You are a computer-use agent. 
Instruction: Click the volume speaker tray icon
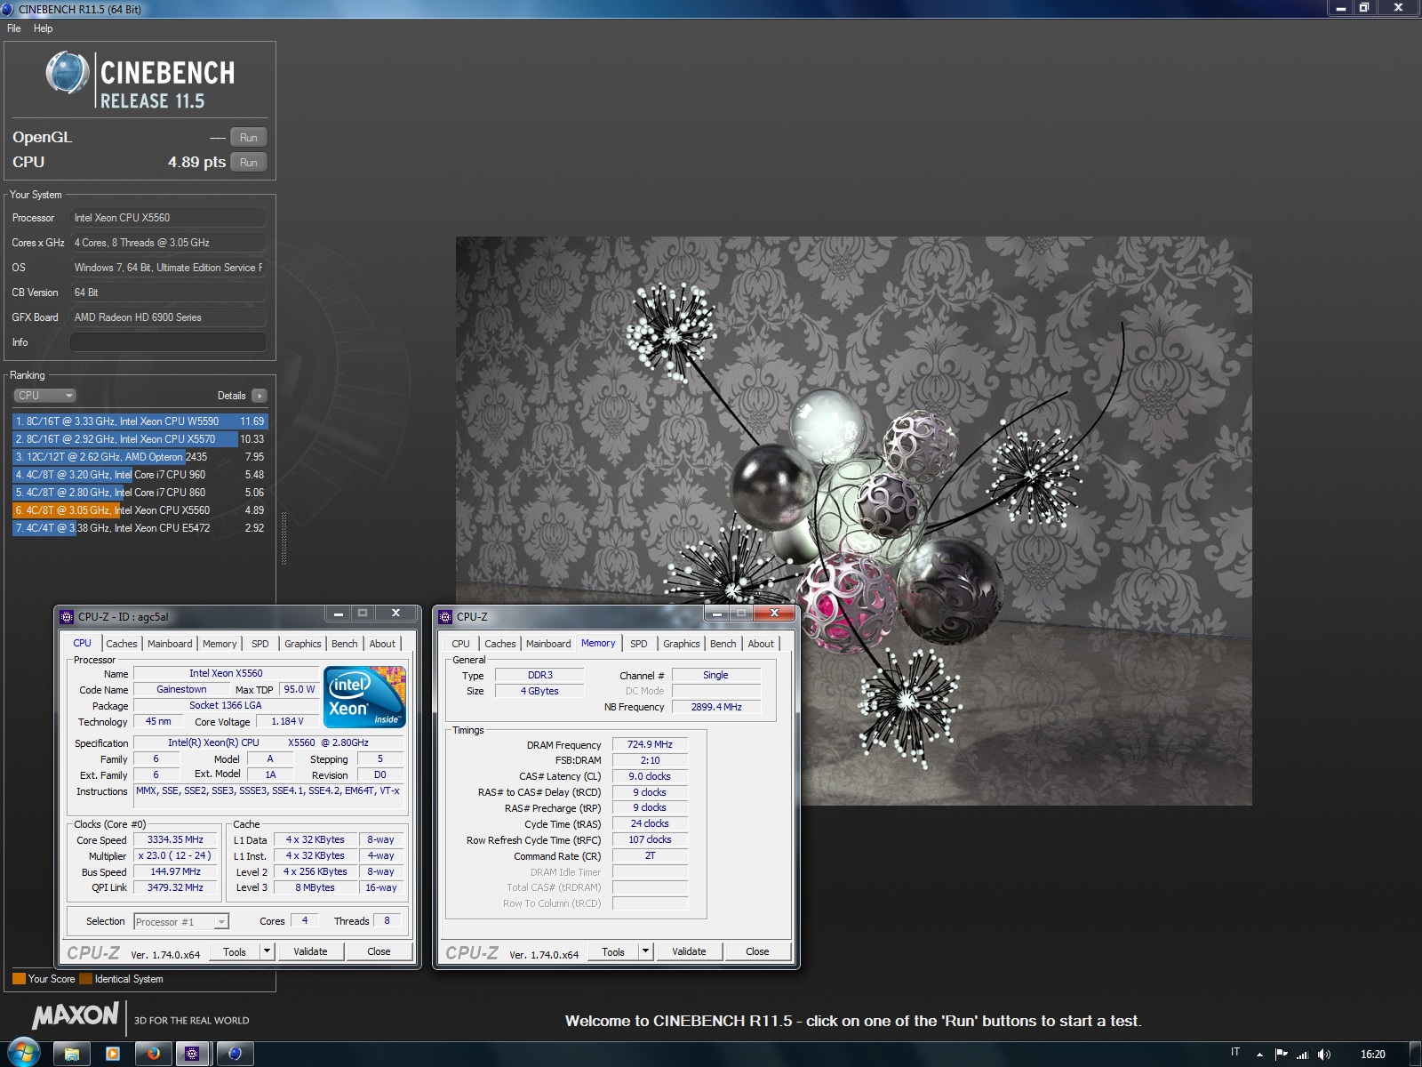pyautogui.click(x=1324, y=1054)
